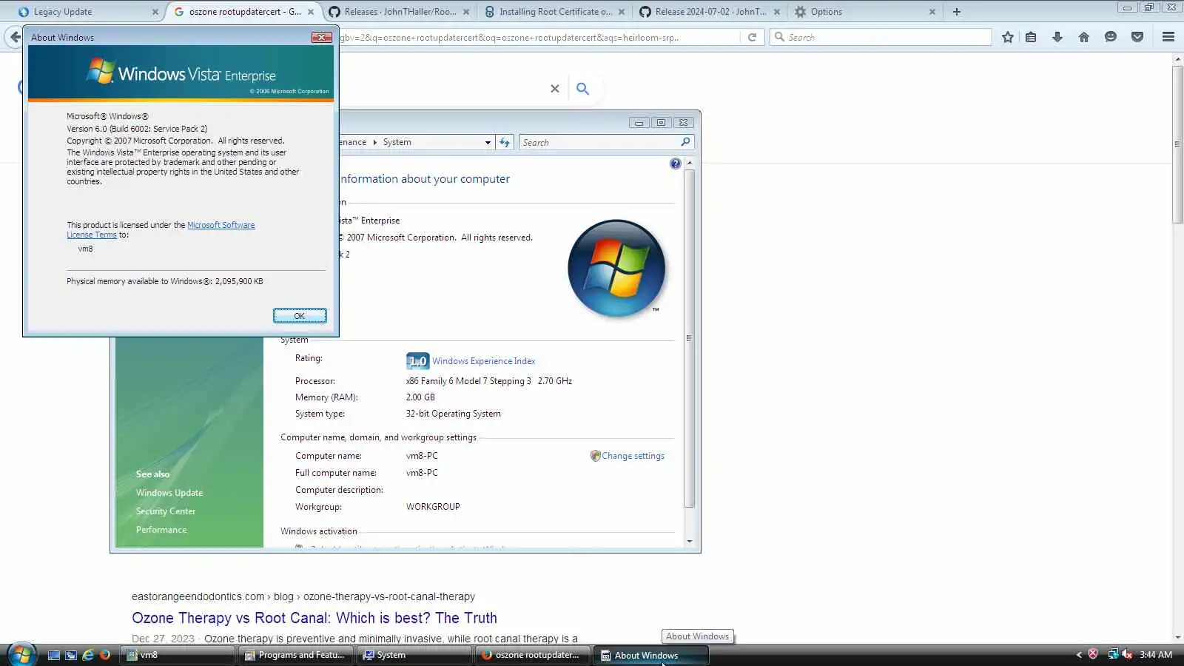
Task: Click the smiley chat icon in Firefox toolbar
Action: 1111,37
